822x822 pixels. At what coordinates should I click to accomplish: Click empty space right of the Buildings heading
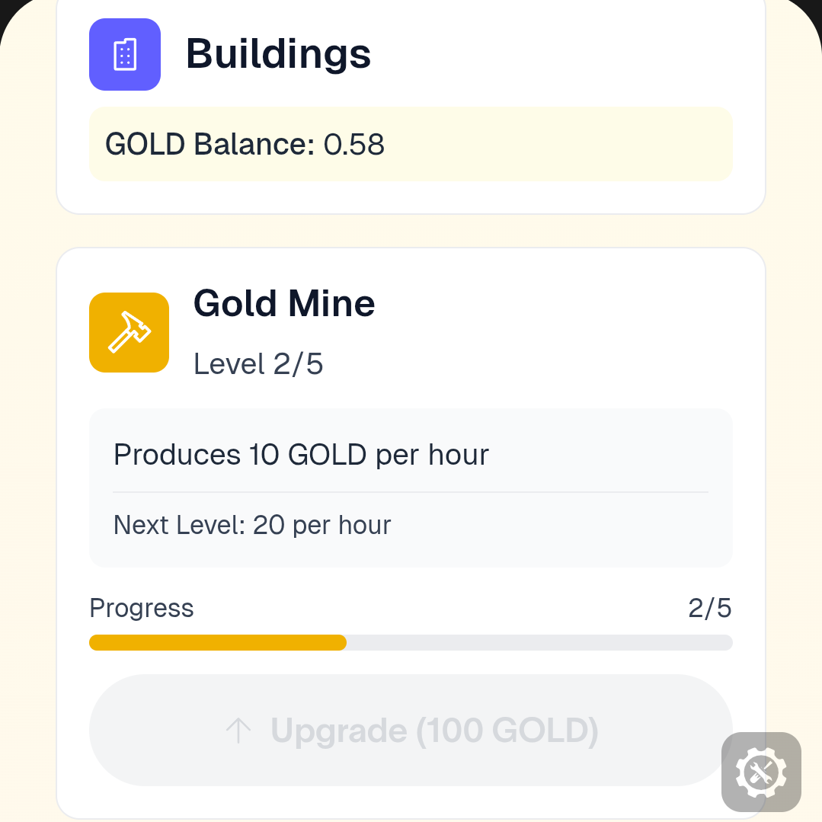564,54
